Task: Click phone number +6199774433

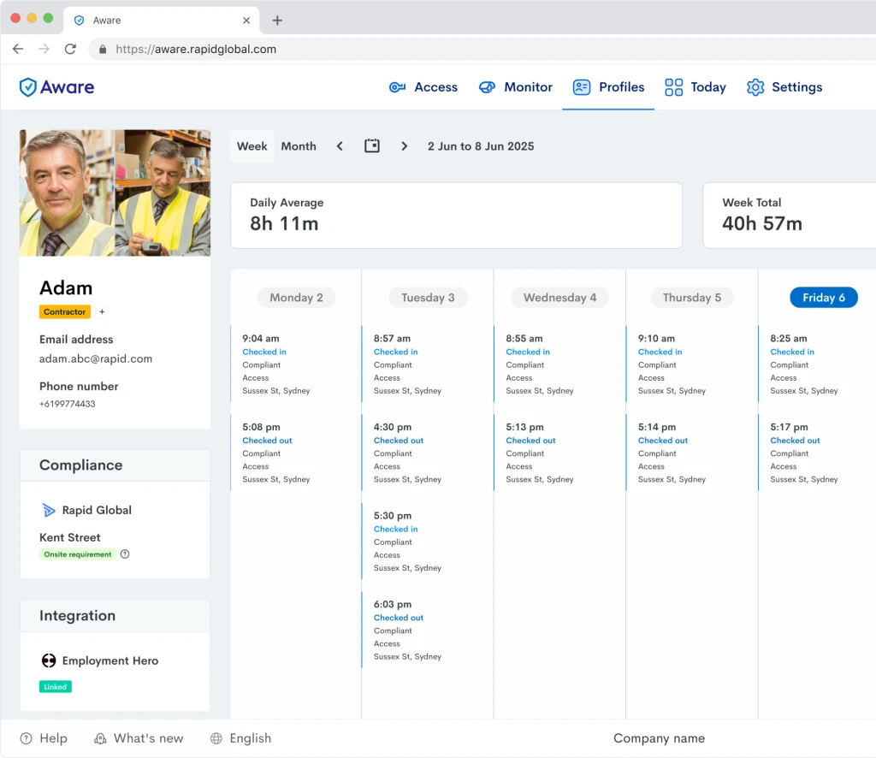Action: point(67,404)
